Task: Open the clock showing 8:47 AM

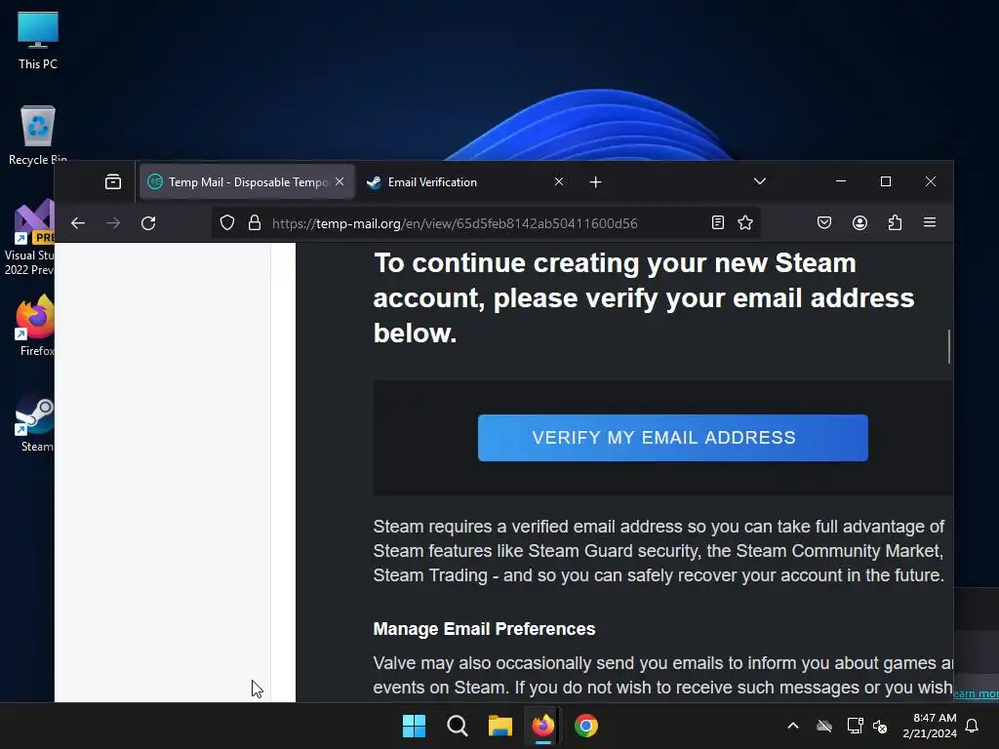Action: coord(930,726)
